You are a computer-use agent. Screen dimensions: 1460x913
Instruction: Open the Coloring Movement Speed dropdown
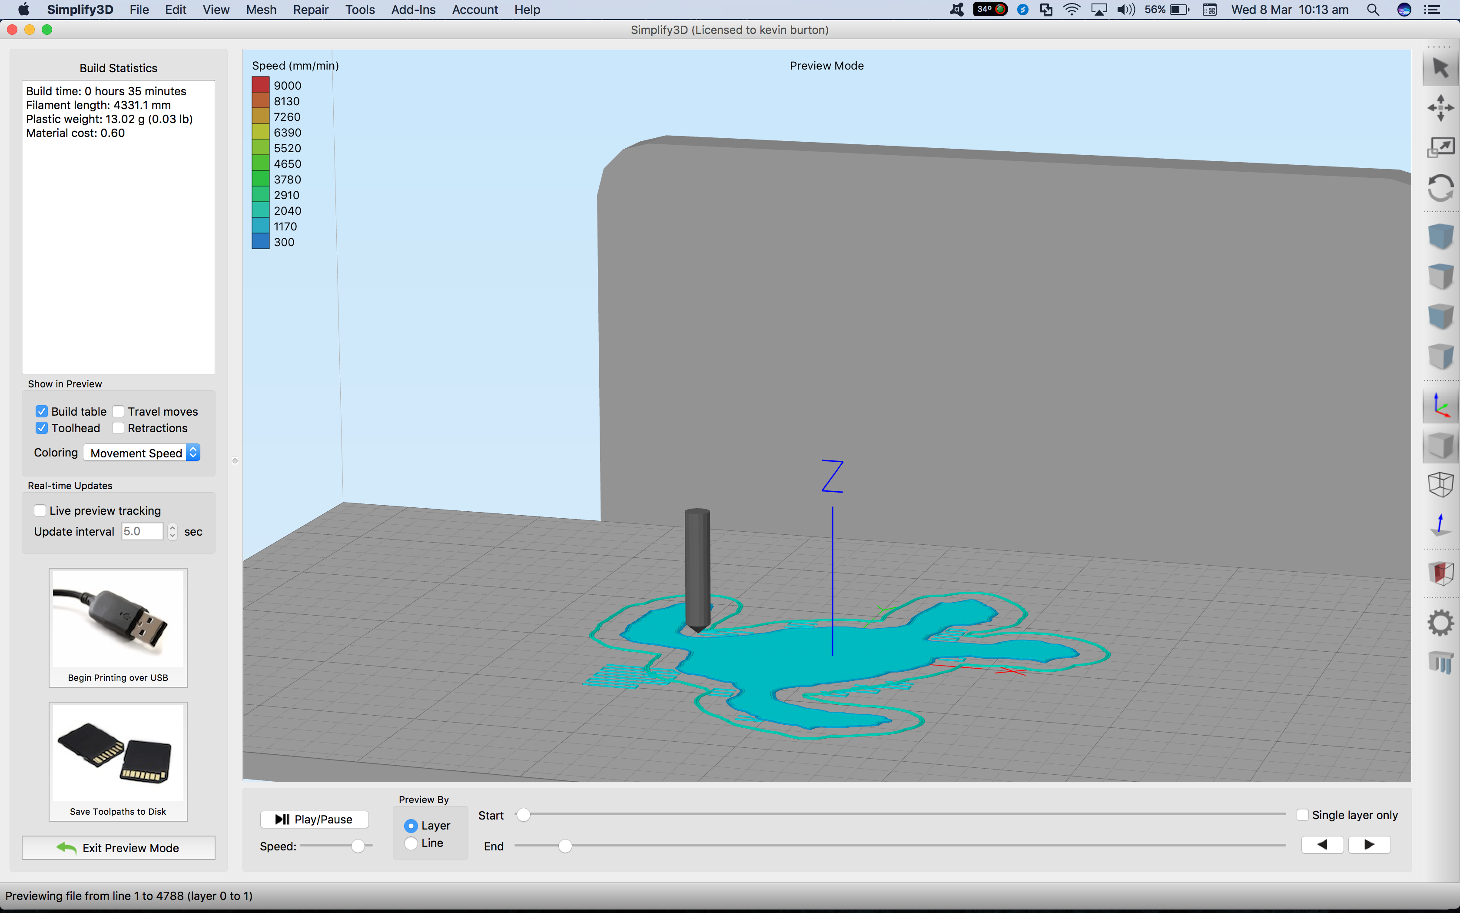(142, 453)
